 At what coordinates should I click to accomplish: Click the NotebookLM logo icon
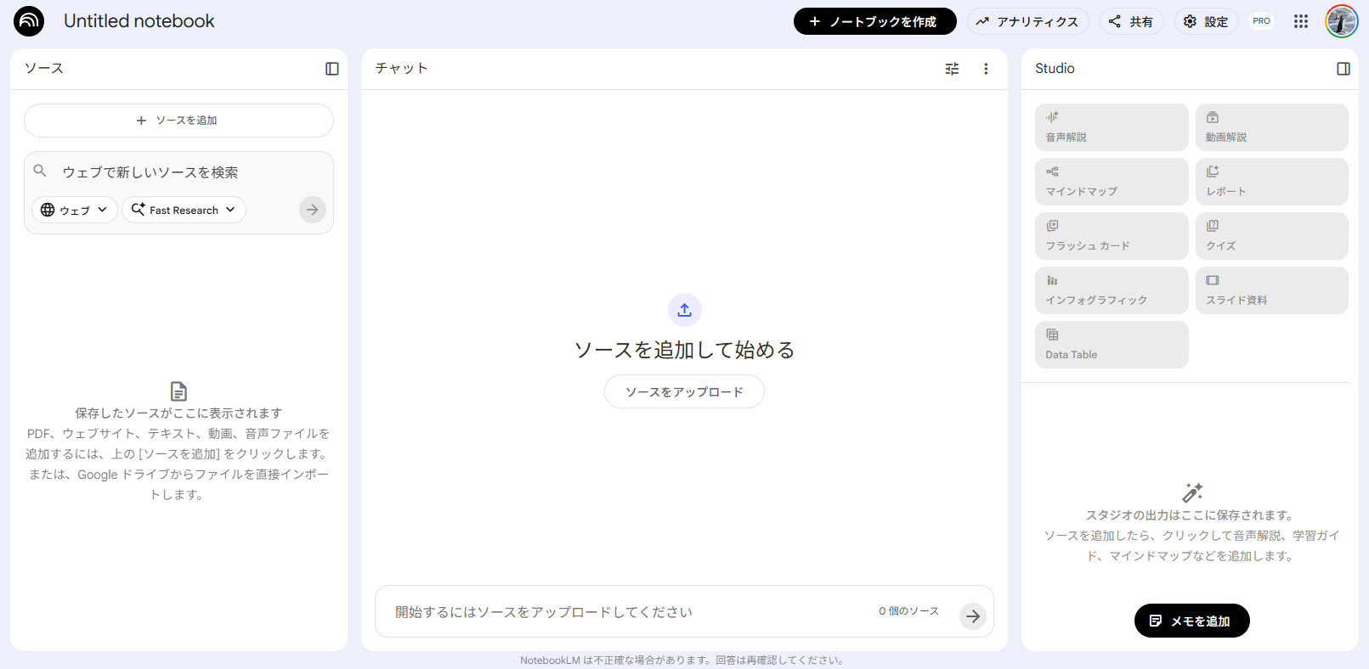pyautogui.click(x=29, y=21)
